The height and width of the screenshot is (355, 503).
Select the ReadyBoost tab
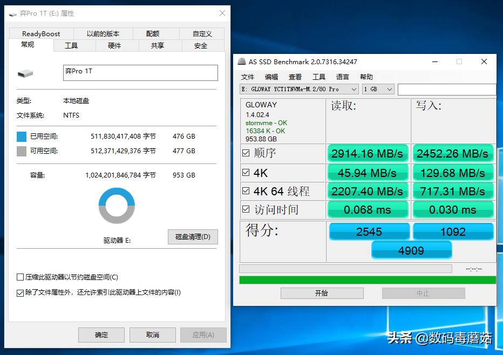pyautogui.click(x=41, y=33)
